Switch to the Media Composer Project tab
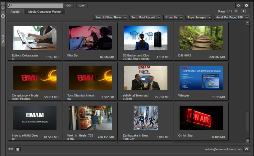This screenshot has height=156, width=254. (45, 12)
